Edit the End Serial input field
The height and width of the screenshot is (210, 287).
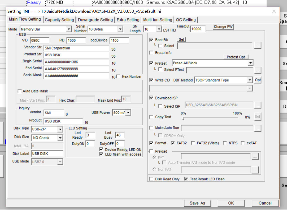[x=76, y=69]
